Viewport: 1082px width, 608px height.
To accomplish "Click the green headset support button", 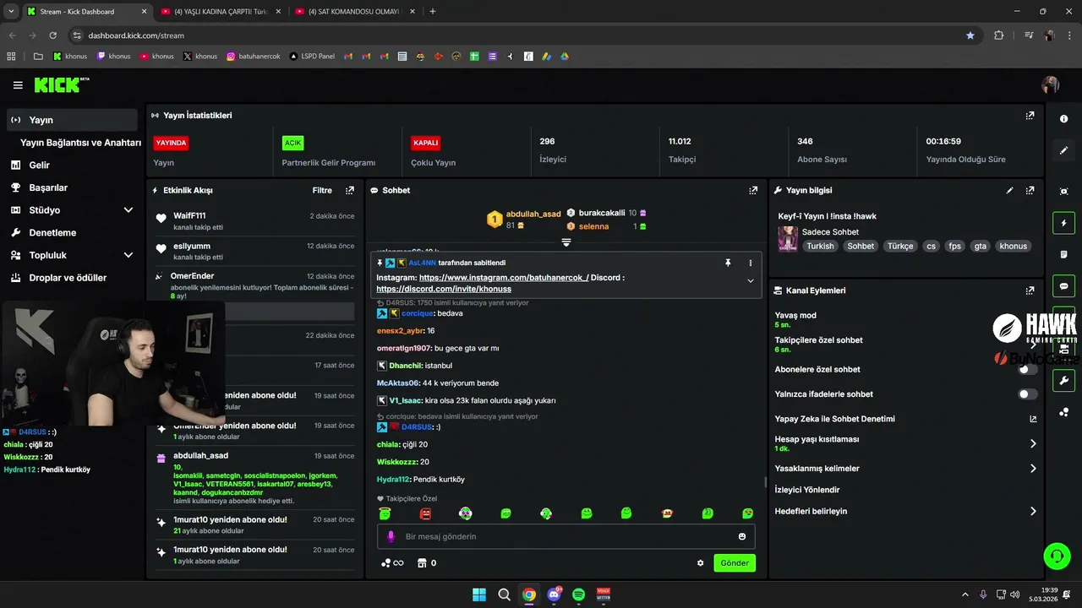I will tap(1057, 556).
